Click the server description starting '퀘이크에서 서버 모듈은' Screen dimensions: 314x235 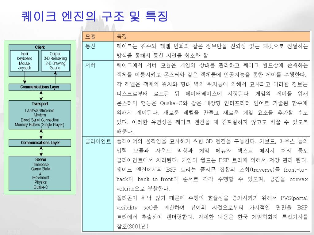[x=212, y=98]
